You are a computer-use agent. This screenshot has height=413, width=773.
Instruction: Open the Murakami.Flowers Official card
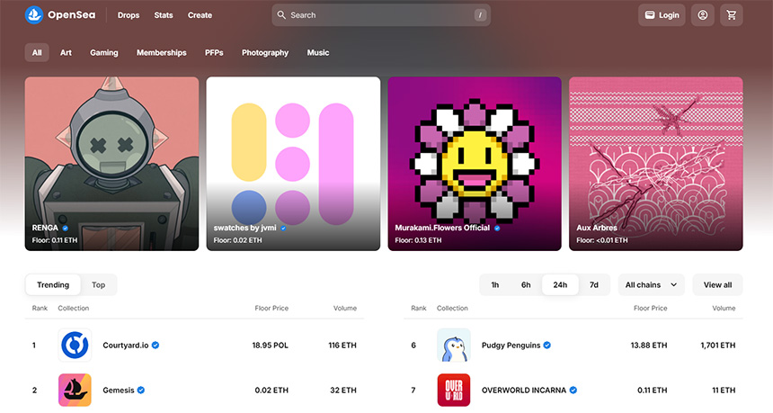coord(475,164)
